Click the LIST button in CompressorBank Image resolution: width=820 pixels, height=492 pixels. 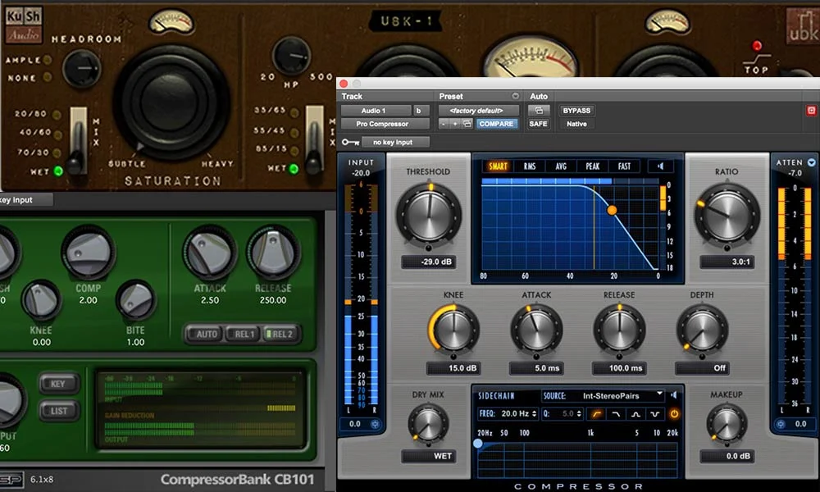coord(58,411)
